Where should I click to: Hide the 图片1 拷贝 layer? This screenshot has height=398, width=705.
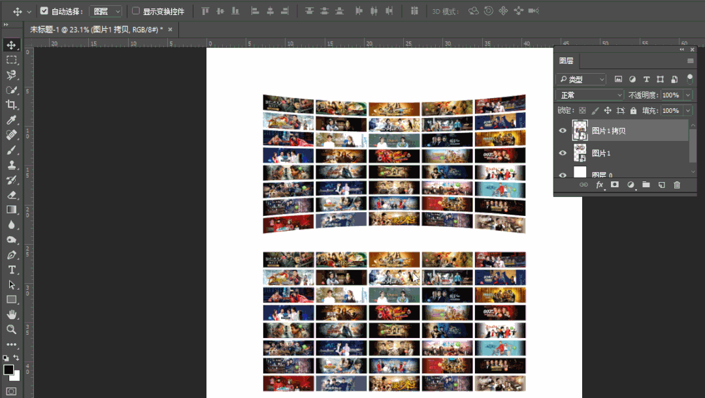click(x=563, y=130)
